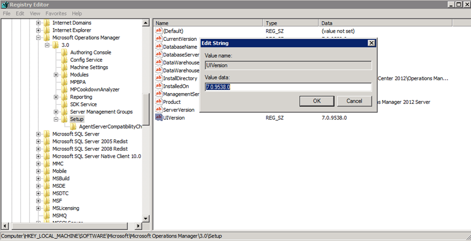Cancel the Edit String dialog
The image size is (471, 241).
click(354, 101)
